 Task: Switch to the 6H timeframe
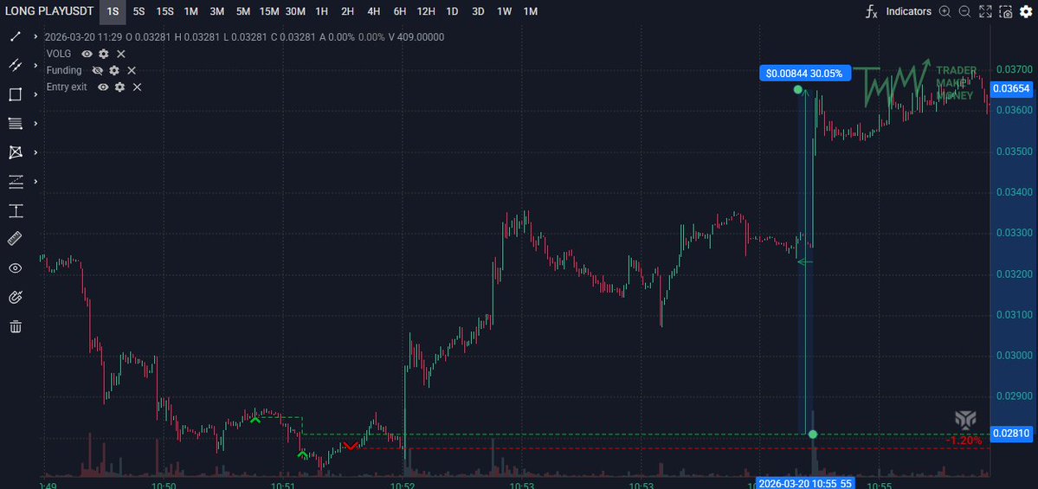(399, 11)
